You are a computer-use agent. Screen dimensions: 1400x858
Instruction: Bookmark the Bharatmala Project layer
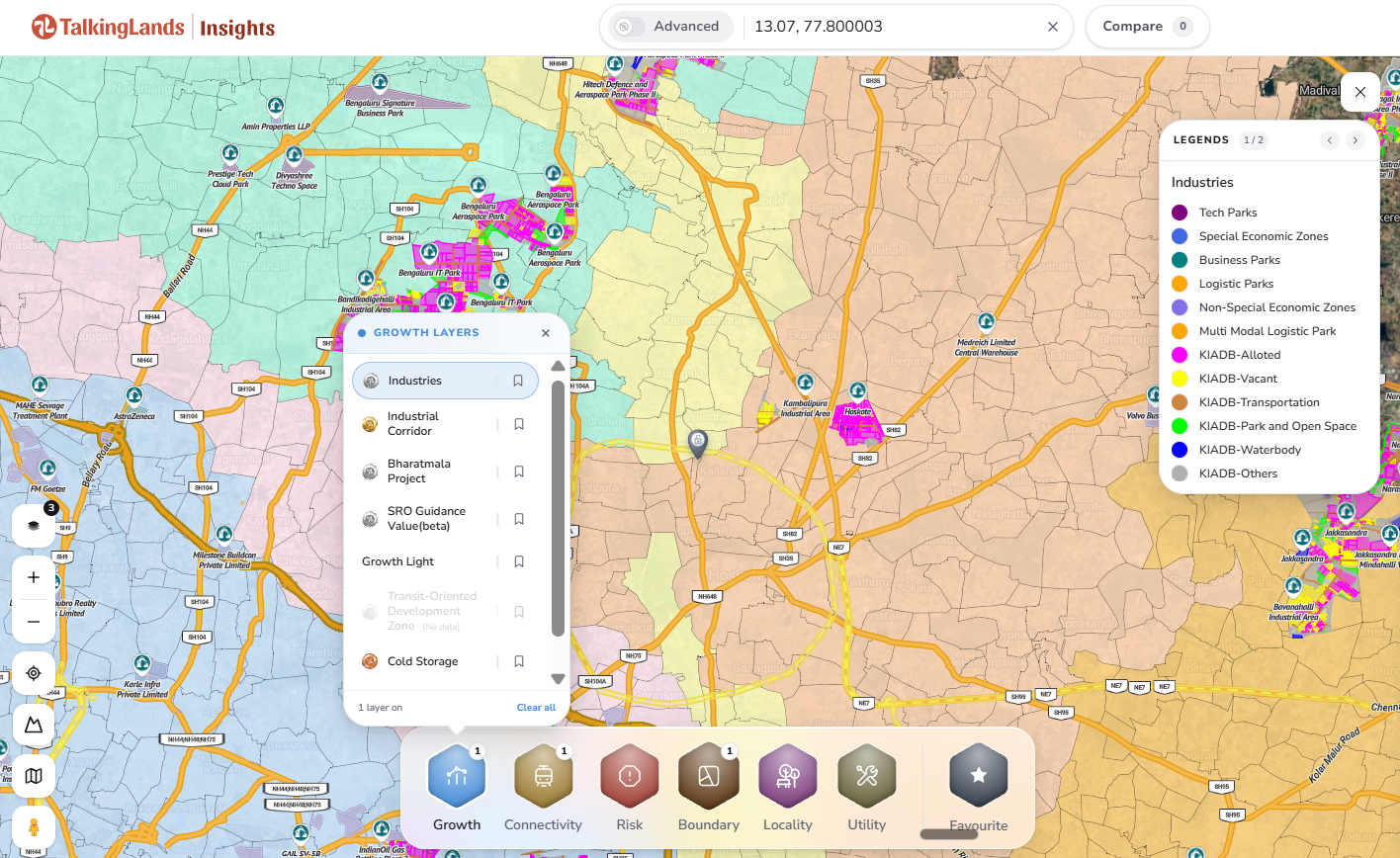(519, 472)
